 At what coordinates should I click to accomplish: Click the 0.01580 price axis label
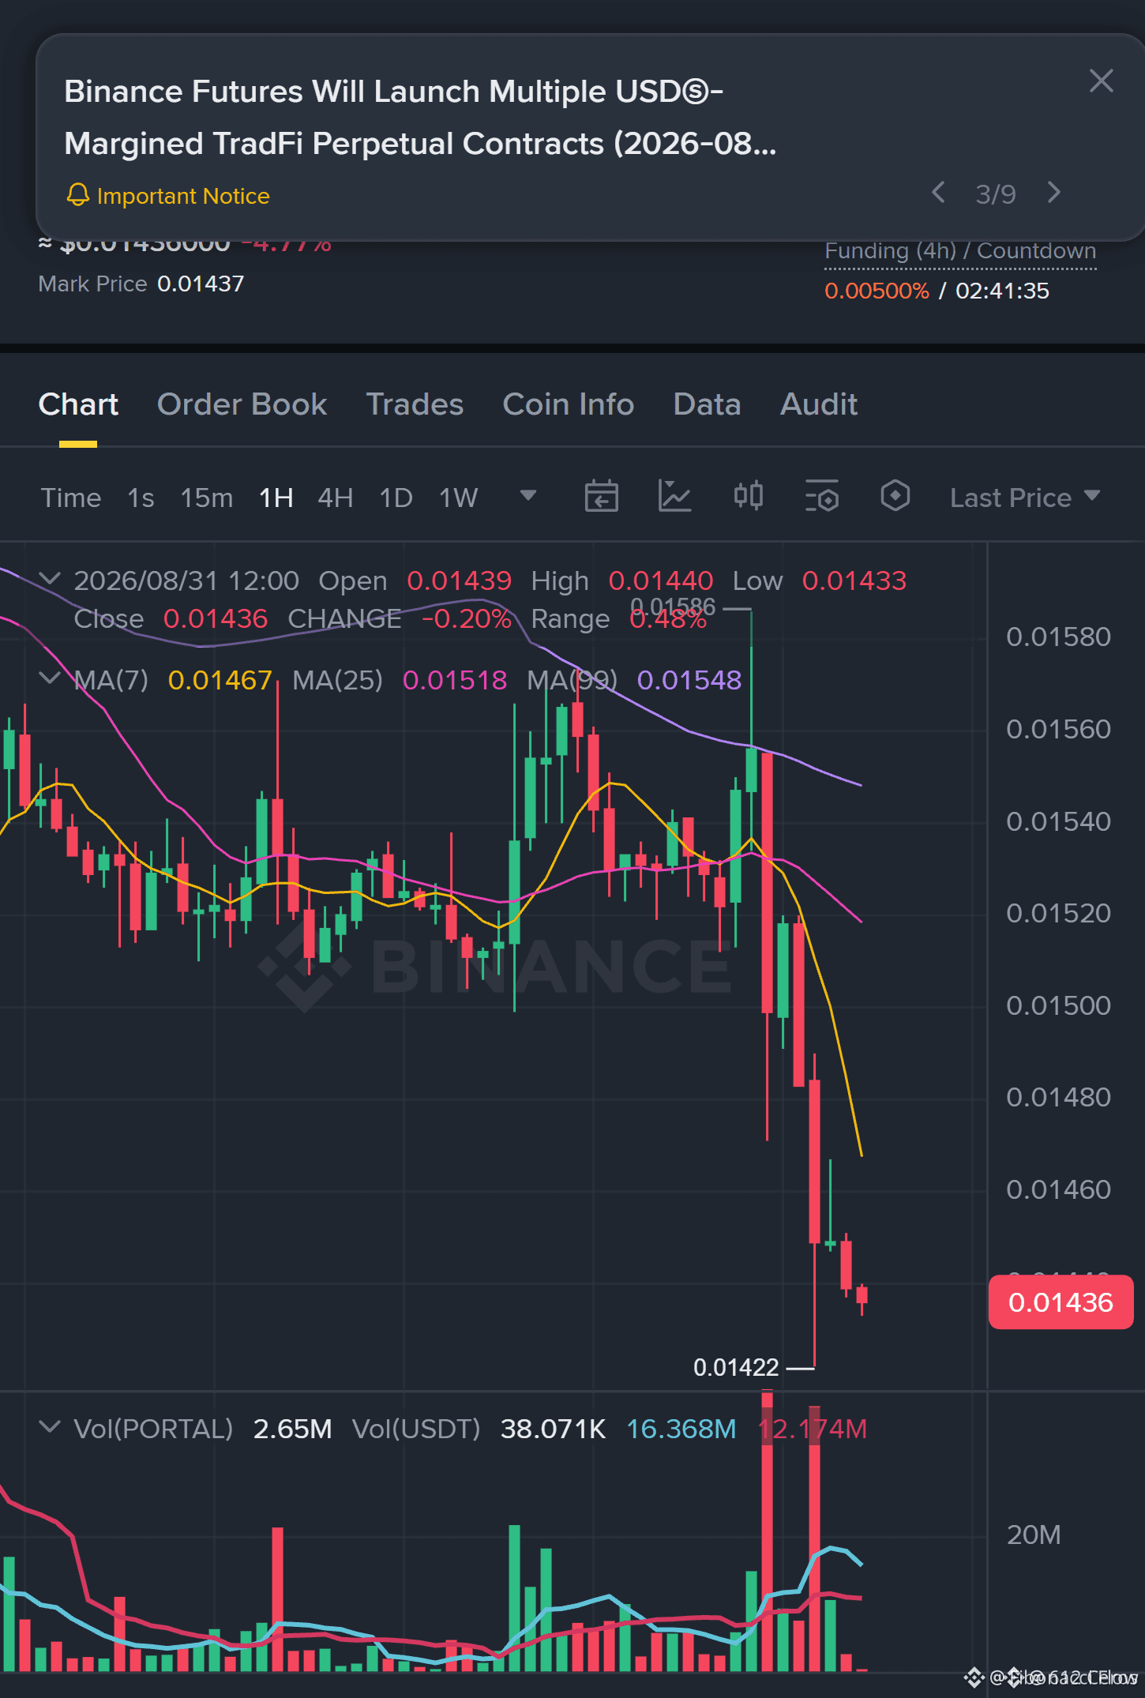point(1058,637)
